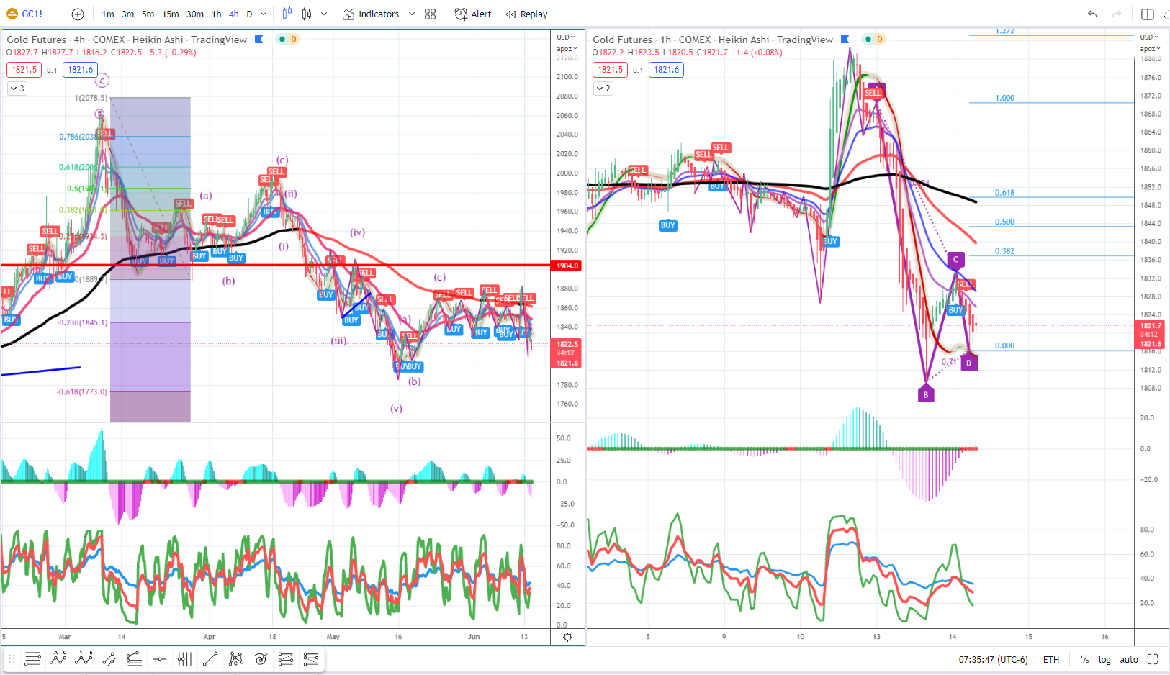The width and height of the screenshot is (1170, 675).
Task: Select the active 4h timeframe
Action: [x=234, y=14]
